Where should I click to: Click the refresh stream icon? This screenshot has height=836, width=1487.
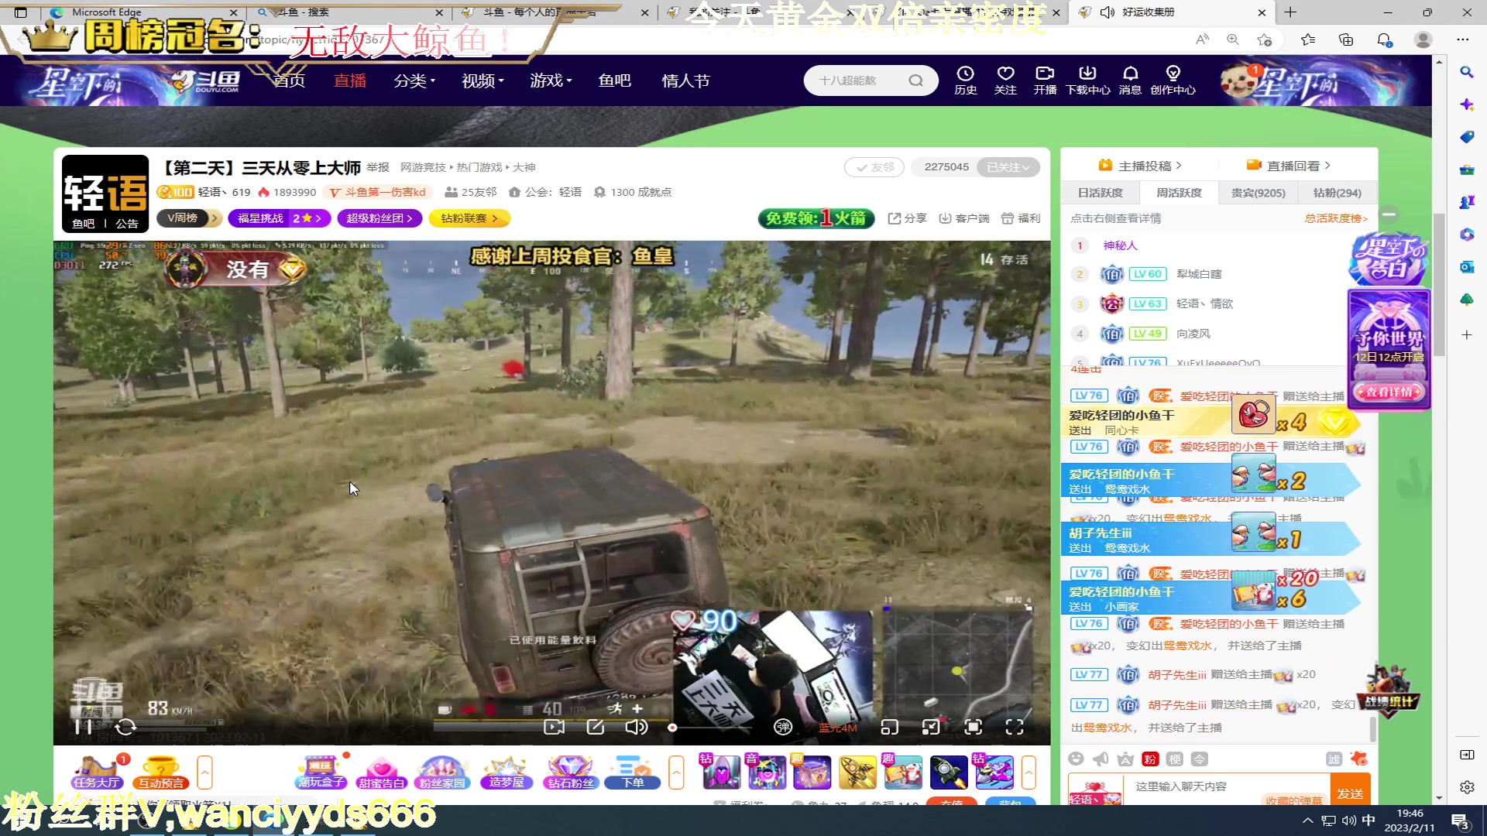pyautogui.click(x=125, y=727)
